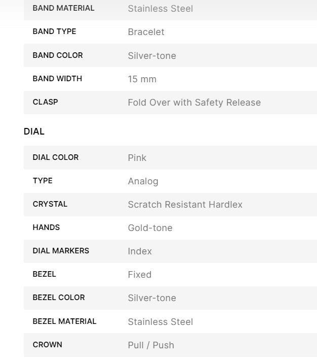Click the BAND MATERIAL label
The width and height of the screenshot is (317, 361).
coord(63,8)
